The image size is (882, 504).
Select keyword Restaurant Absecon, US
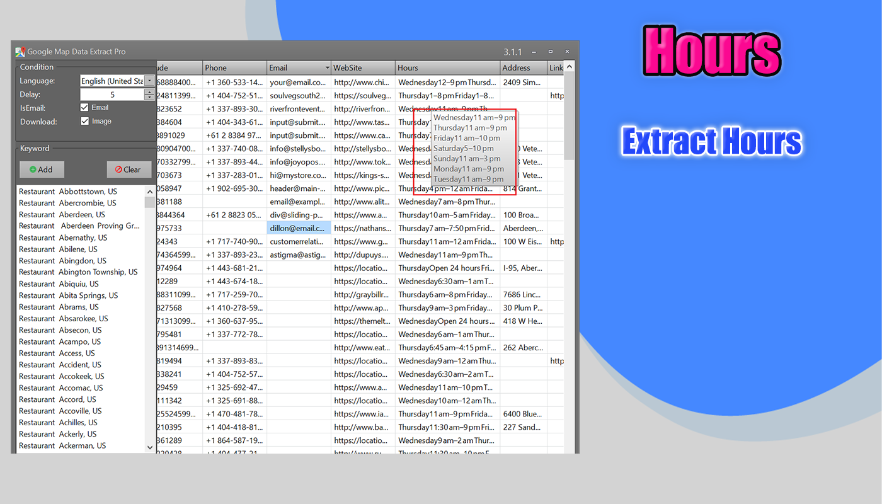tap(60, 330)
